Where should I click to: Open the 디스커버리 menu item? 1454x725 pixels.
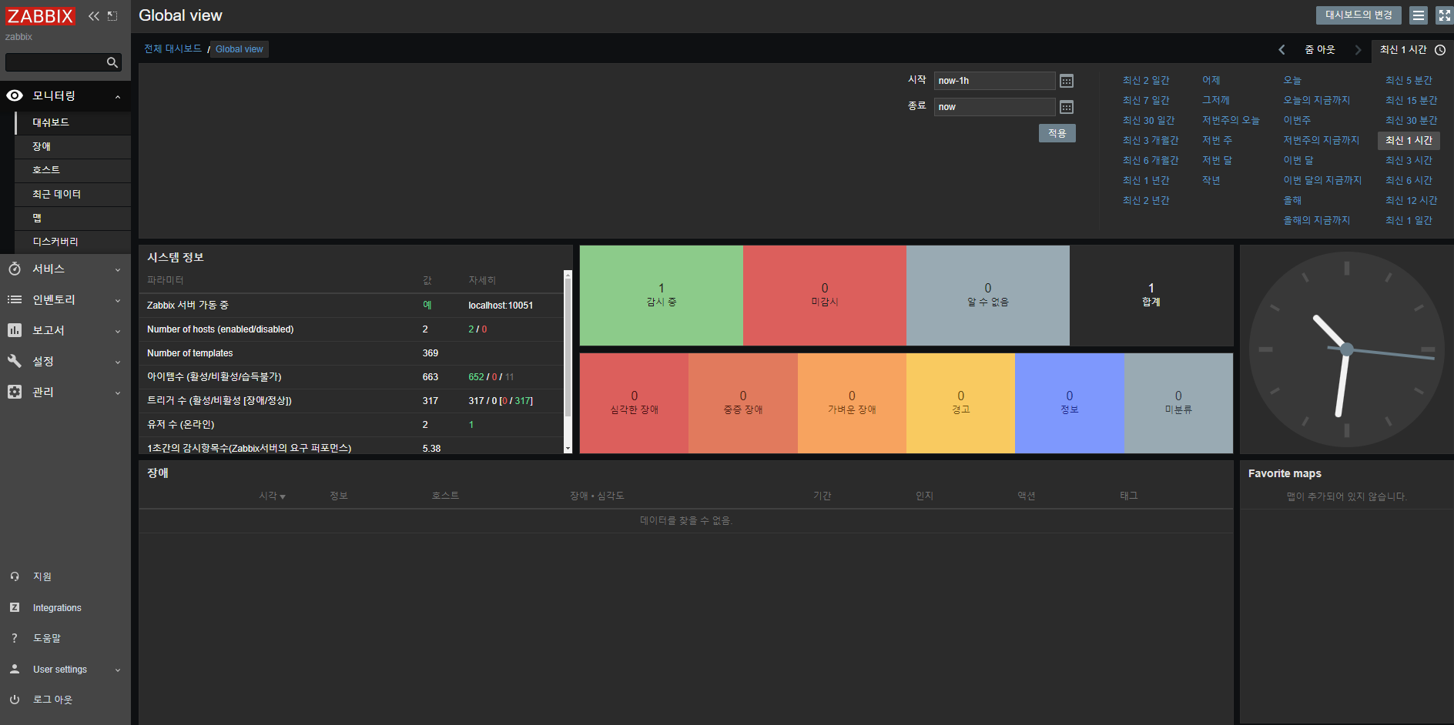tap(73, 242)
